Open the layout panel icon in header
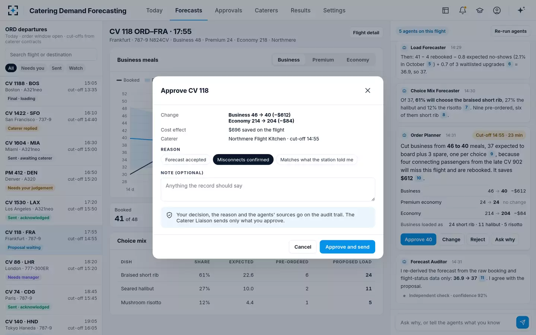Image resolution: width=536 pixels, height=335 pixels. tap(446, 10)
